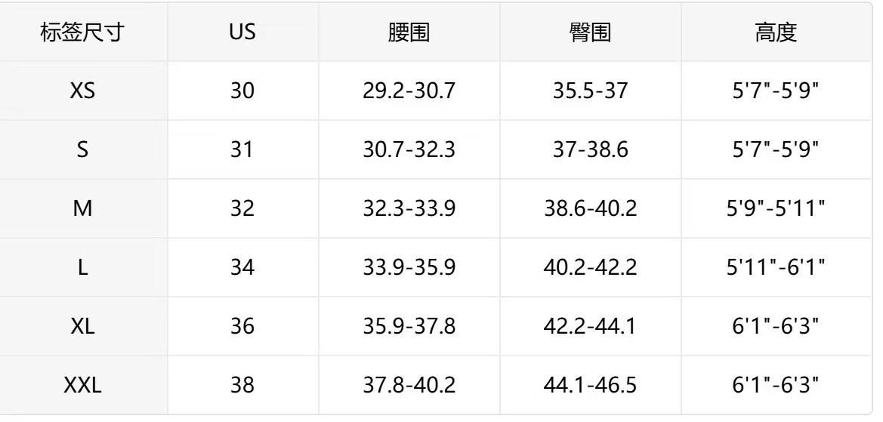Select waist value 32.3-33.9
Screen dimensions: 883x422
point(409,208)
